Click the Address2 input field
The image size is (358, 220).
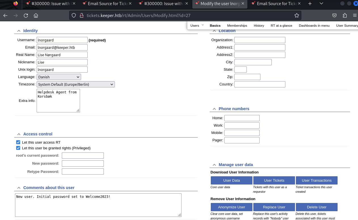click(260, 55)
